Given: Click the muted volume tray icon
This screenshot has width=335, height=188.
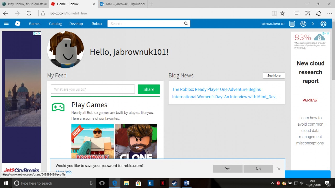Looking at the screenshot, I should tap(301, 183).
